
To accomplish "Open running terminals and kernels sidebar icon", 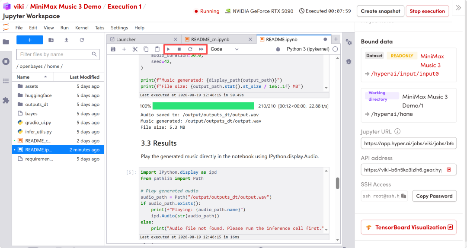I will [6, 61].
